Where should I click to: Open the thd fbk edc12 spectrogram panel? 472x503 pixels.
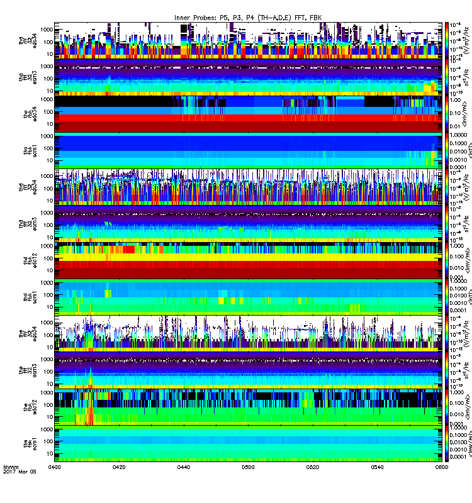tap(248, 260)
